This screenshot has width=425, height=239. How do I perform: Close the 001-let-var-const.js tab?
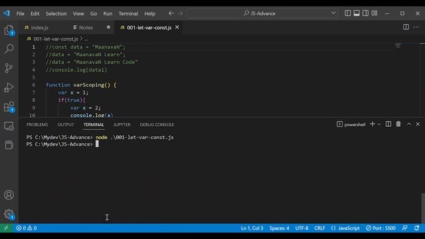[x=177, y=27]
